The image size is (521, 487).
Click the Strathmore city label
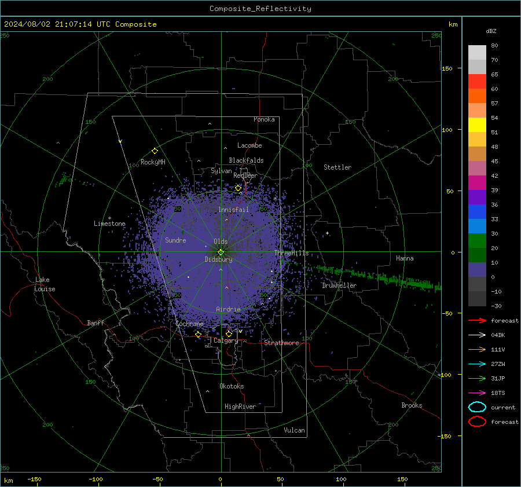point(281,343)
